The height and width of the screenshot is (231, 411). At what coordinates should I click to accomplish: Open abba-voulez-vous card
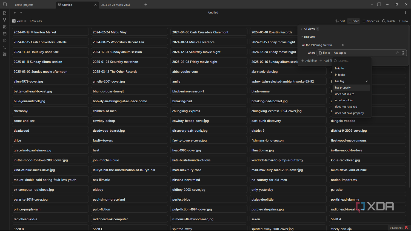[x=209, y=72]
